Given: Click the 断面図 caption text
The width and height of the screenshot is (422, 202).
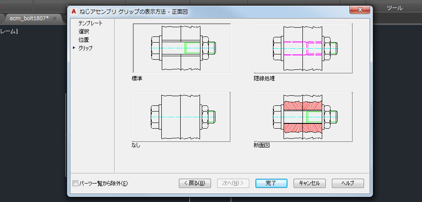Looking at the screenshot, I should click(x=262, y=145).
